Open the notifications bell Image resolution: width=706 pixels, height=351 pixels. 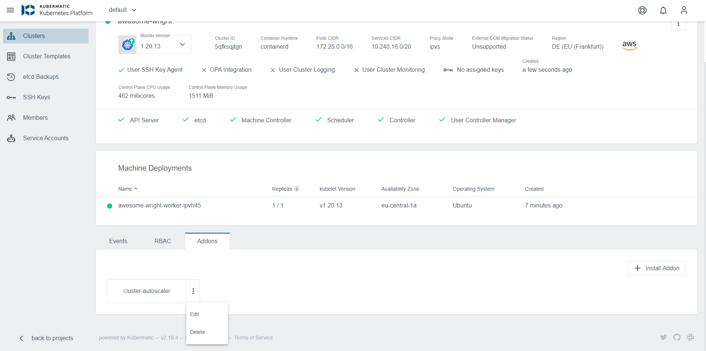663,10
